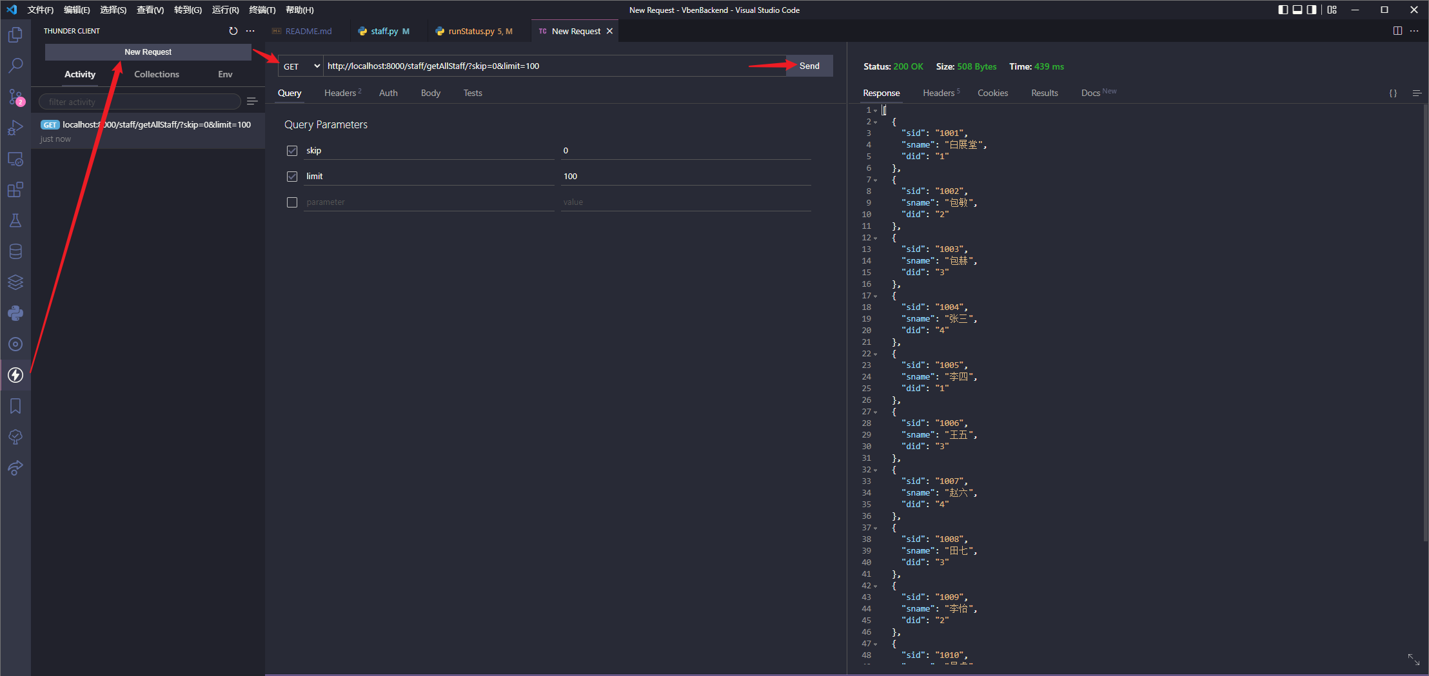Close the New Request editor tab
The height and width of the screenshot is (676, 1429).
pyautogui.click(x=609, y=31)
